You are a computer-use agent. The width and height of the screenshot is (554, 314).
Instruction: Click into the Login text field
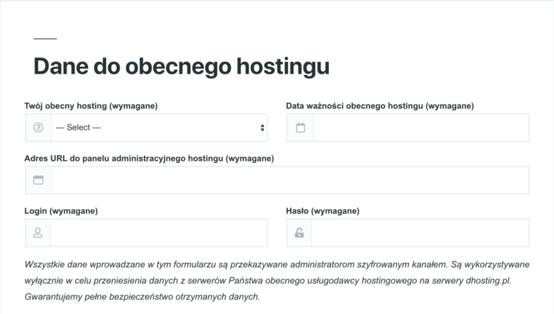click(x=159, y=233)
